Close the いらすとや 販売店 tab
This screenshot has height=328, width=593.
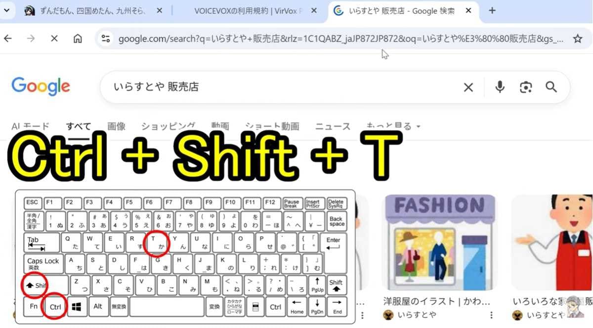pyautogui.click(x=468, y=11)
